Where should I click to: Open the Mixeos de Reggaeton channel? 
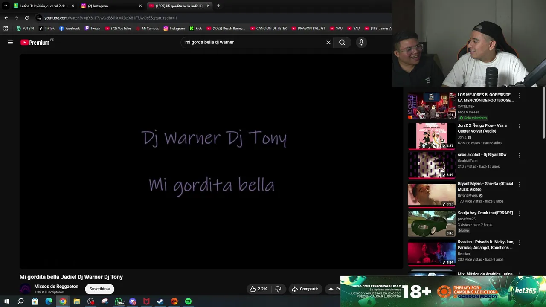(56, 287)
